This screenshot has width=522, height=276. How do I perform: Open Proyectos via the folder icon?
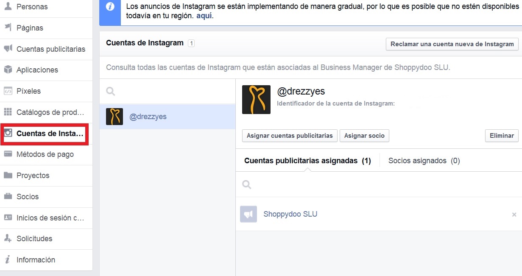(7, 176)
